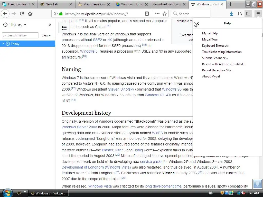This screenshot has height=197, width=263.
Task: Follow the service packs link
Action: pyautogui.click(x=151, y=162)
